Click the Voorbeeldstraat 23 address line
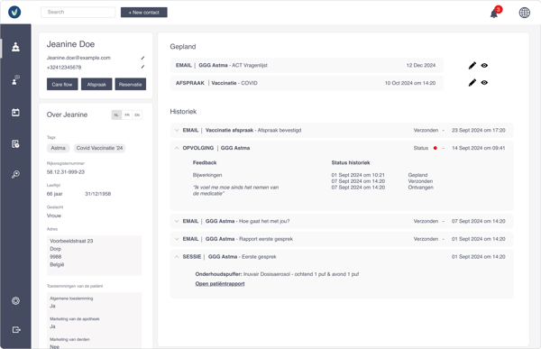 [71, 241]
